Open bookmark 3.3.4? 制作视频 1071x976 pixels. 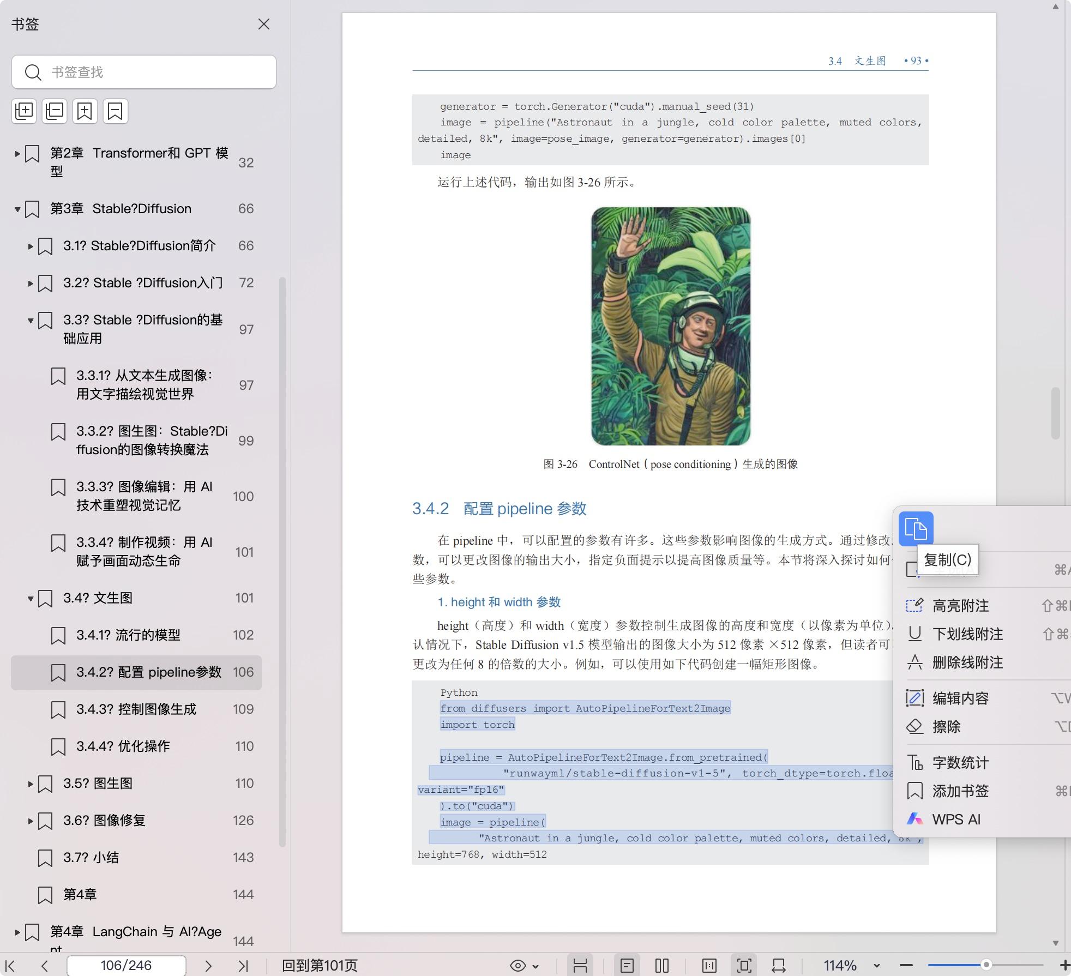point(144,551)
